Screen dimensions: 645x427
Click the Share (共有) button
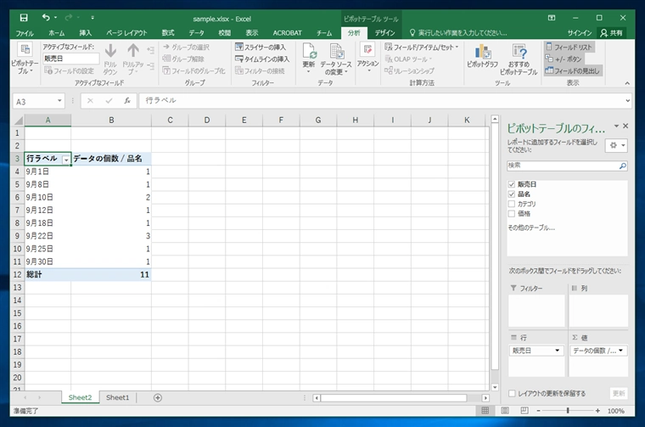[612, 32]
